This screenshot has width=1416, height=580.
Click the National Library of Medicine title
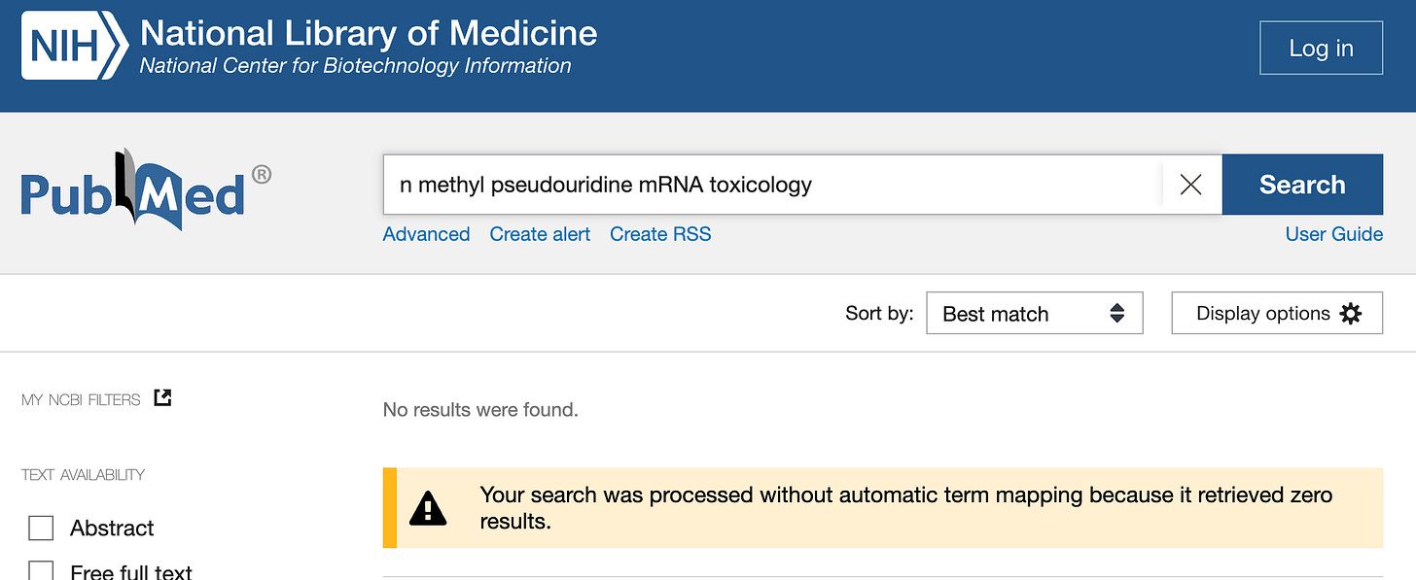coord(369,34)
